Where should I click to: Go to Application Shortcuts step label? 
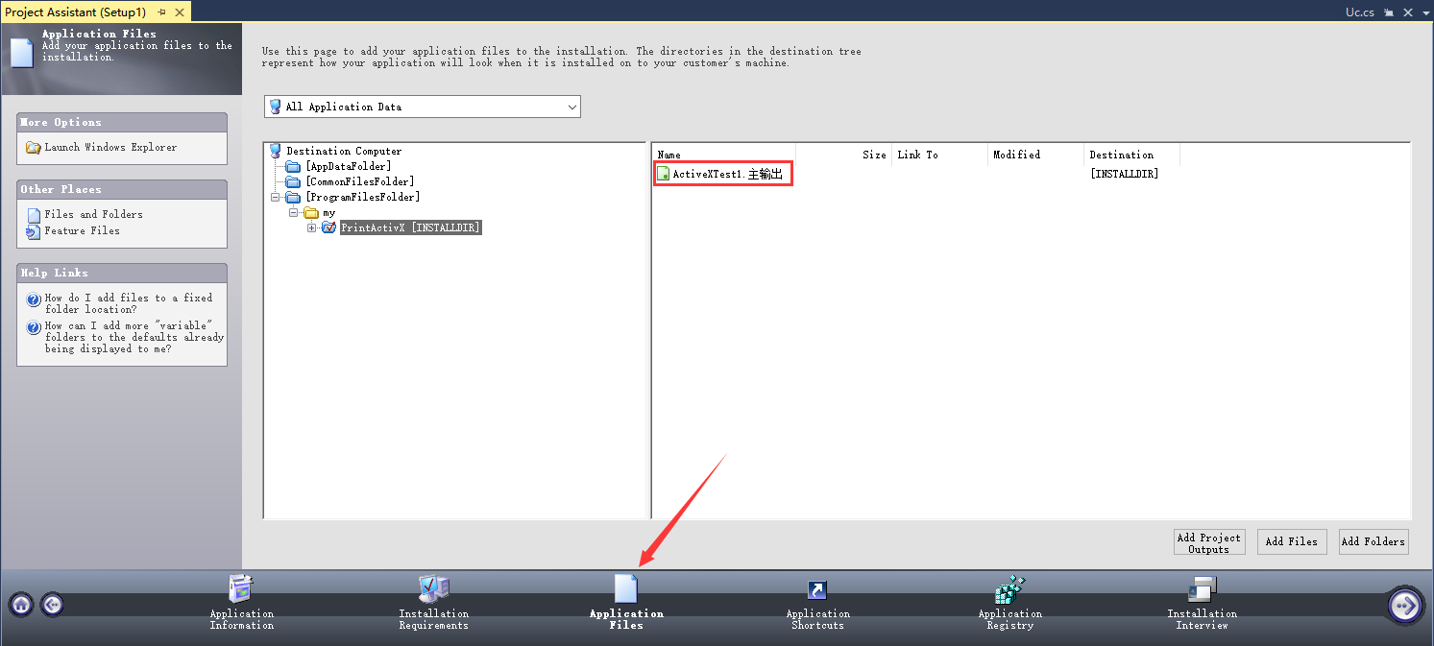pos(818,620)
